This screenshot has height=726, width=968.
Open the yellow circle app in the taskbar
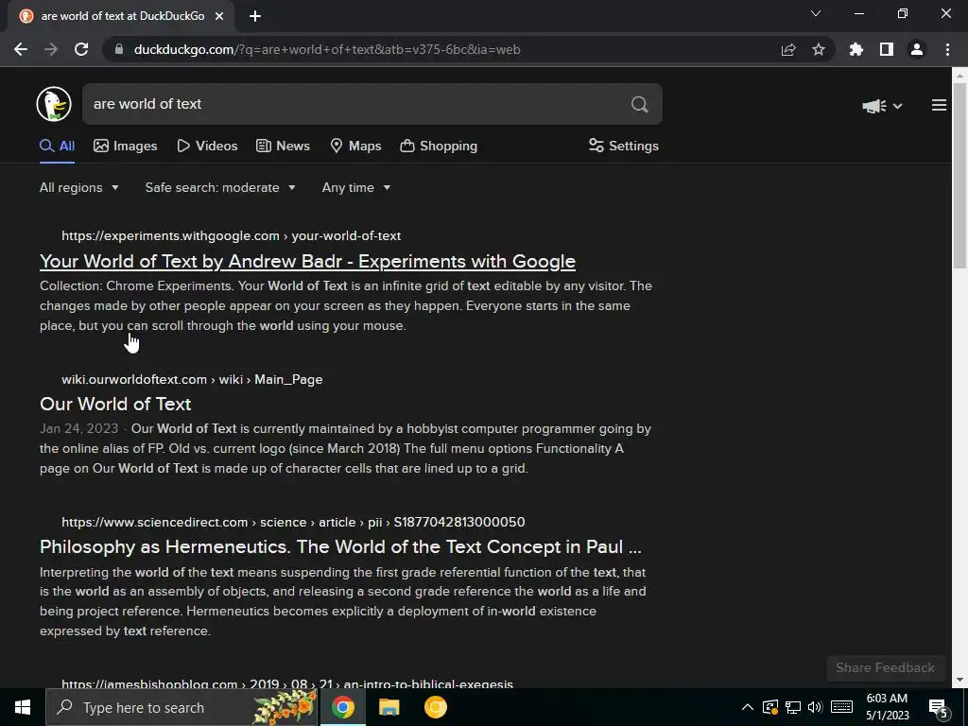pos(435,707)
